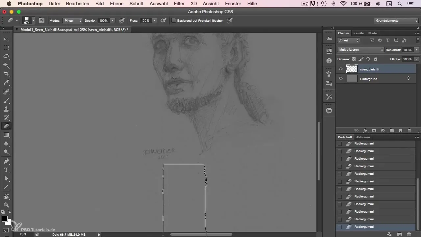Switch to the Aktionen tab
This screenshot has width=421, height=237.
point(363,137)
